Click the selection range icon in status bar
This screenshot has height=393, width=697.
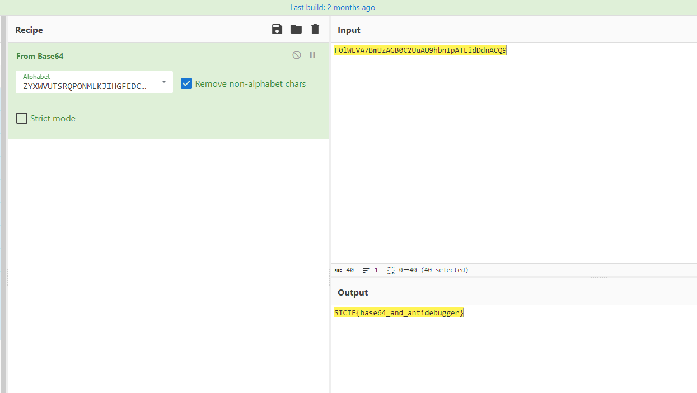pos(391,270)
